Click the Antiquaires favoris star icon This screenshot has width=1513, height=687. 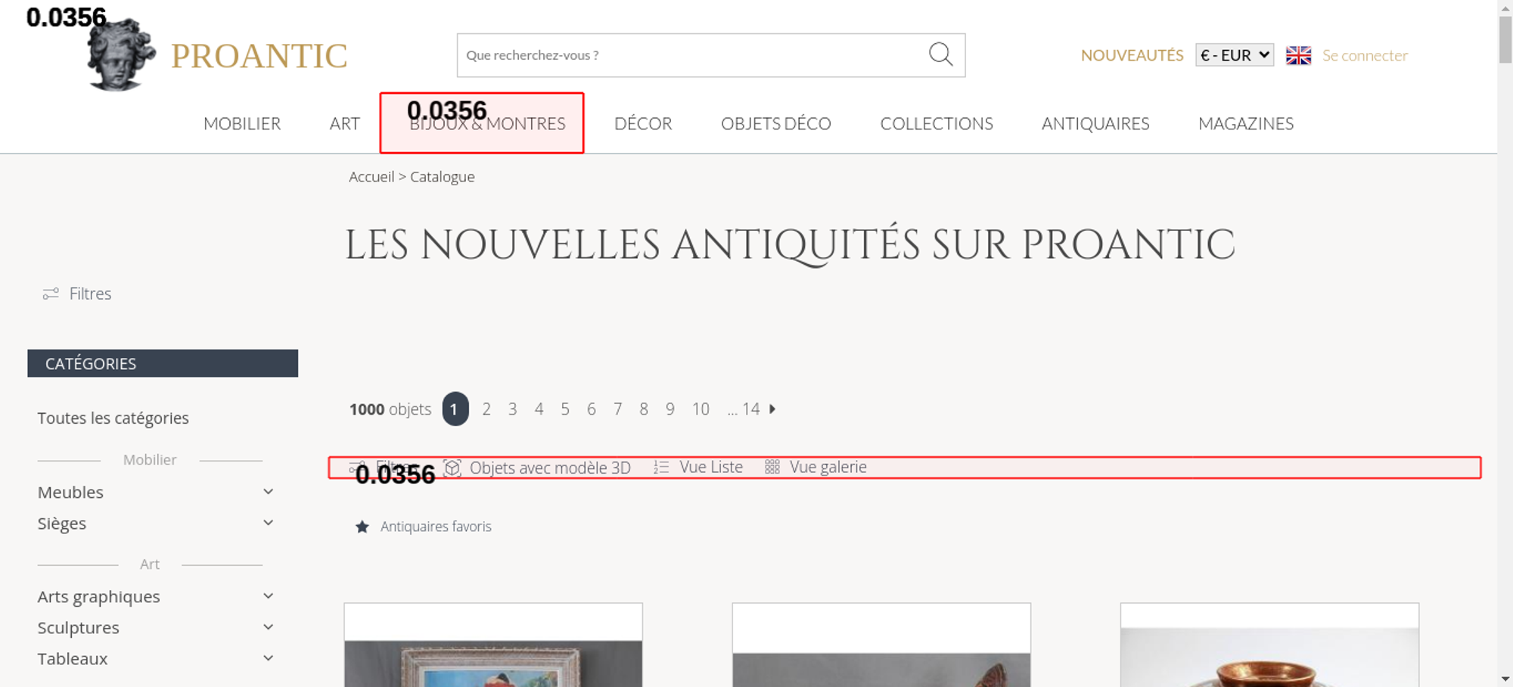pyautogui.click(x=362, y=527)
